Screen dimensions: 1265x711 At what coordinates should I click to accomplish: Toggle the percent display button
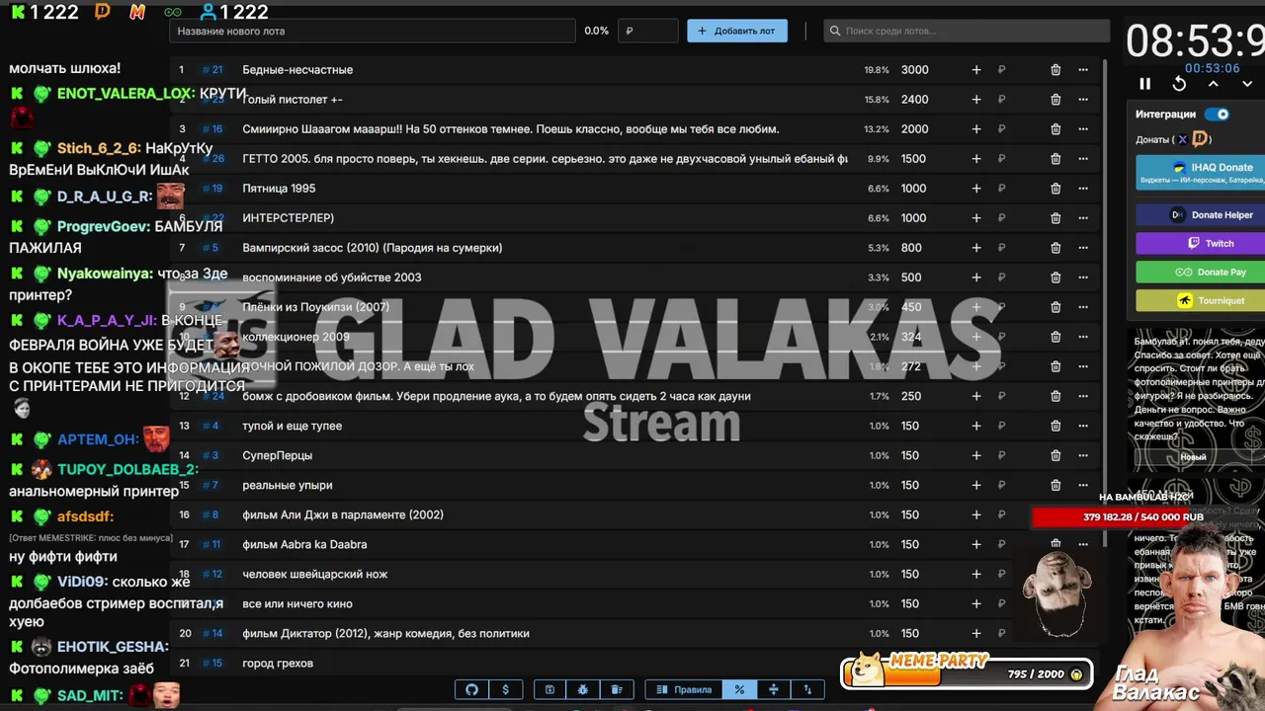click(739, 689)
